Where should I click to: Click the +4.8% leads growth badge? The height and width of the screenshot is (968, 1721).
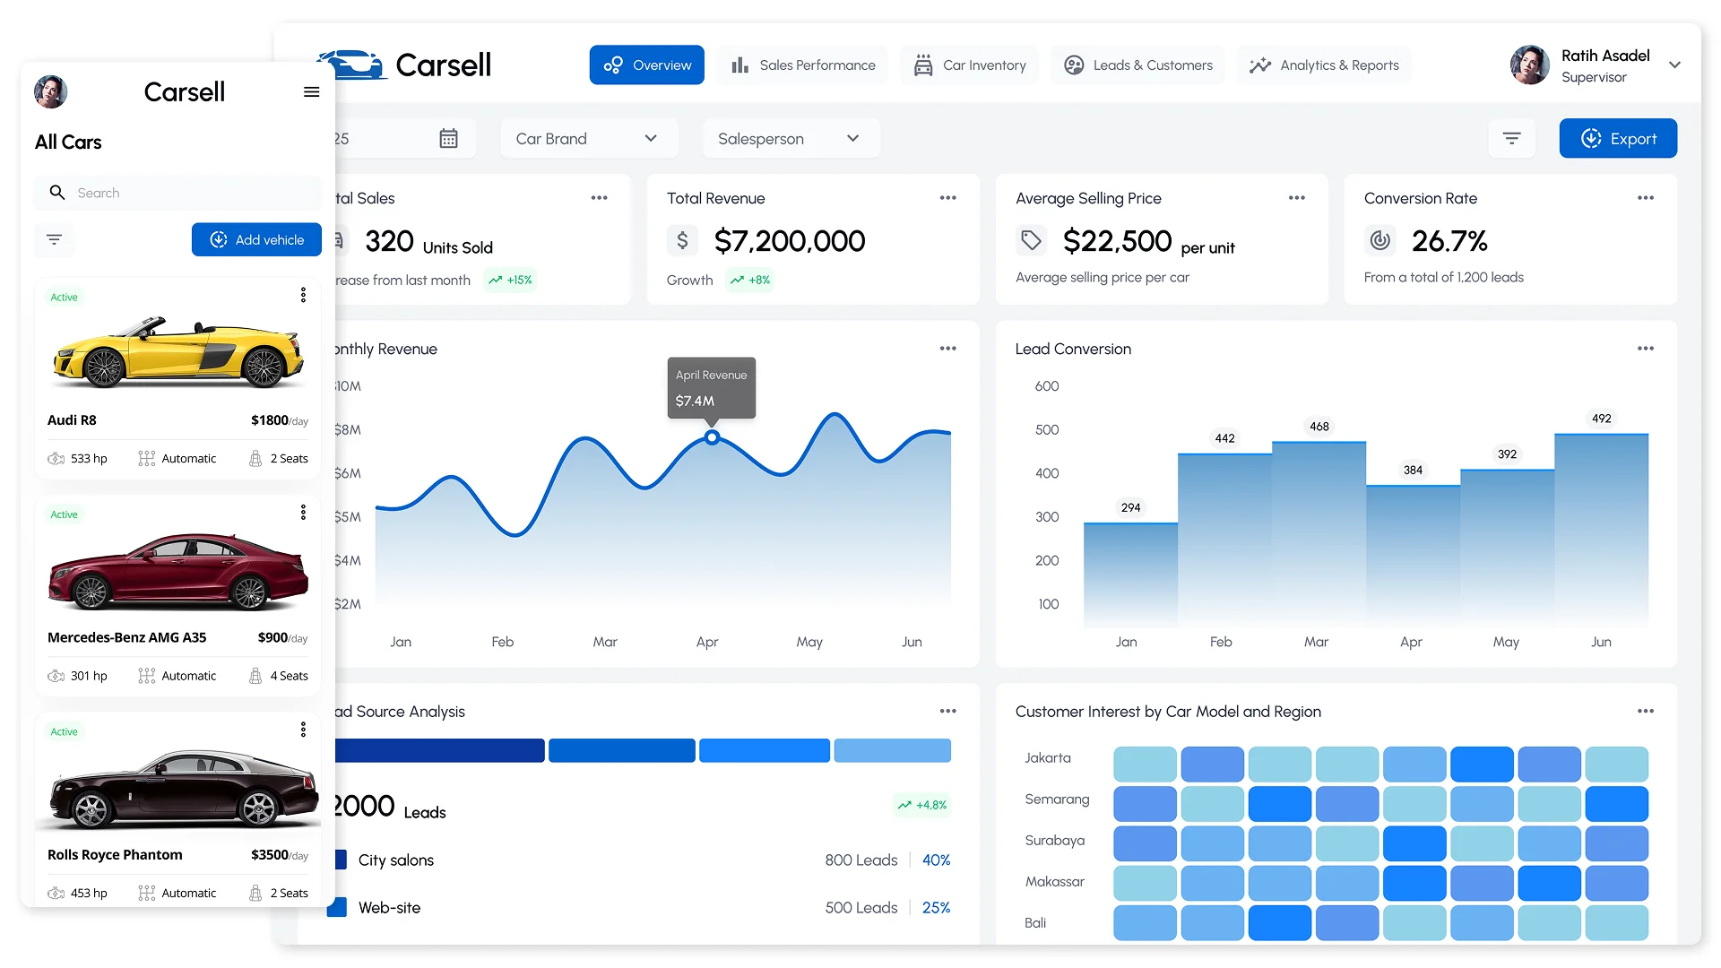coord(921,805)
